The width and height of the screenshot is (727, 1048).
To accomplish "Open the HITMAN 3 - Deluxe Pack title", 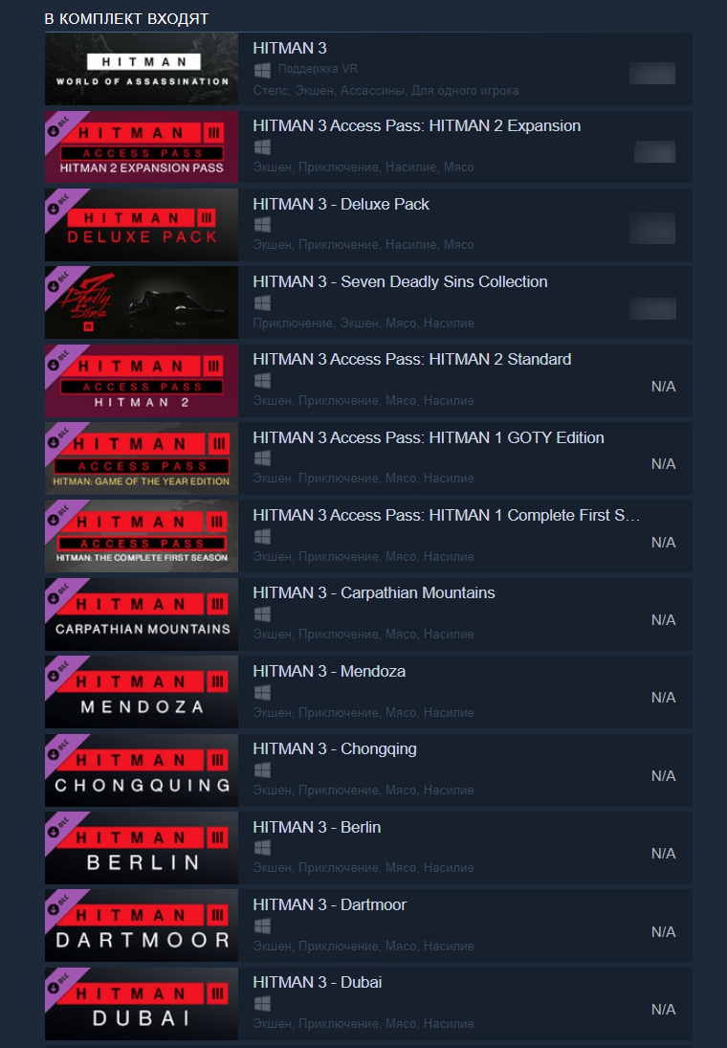I will point(341,205).
